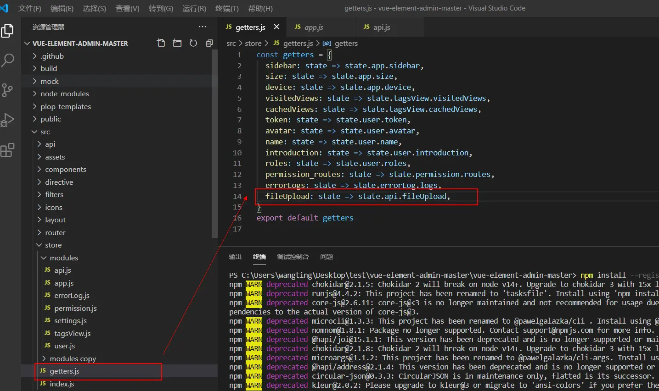The image size is (659, 391).
Task: Click the New File icon in explorer
Action: click(161, 43)
